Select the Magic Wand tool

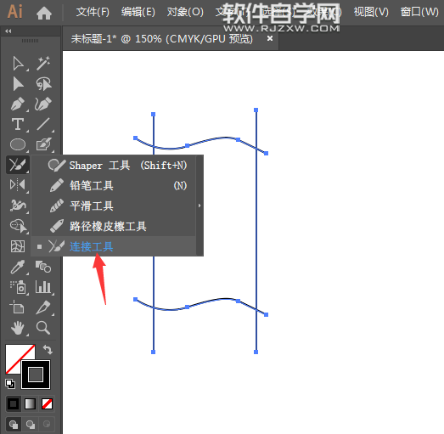(43, 63)
